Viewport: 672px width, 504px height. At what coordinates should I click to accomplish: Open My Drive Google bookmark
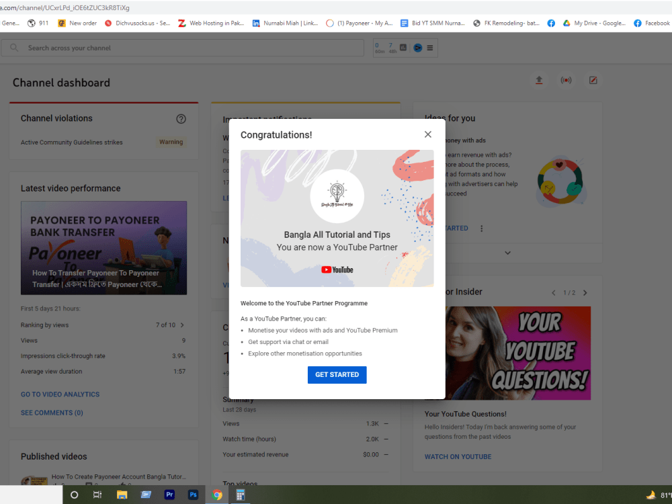pyautogui.click(x=595, y=23)
